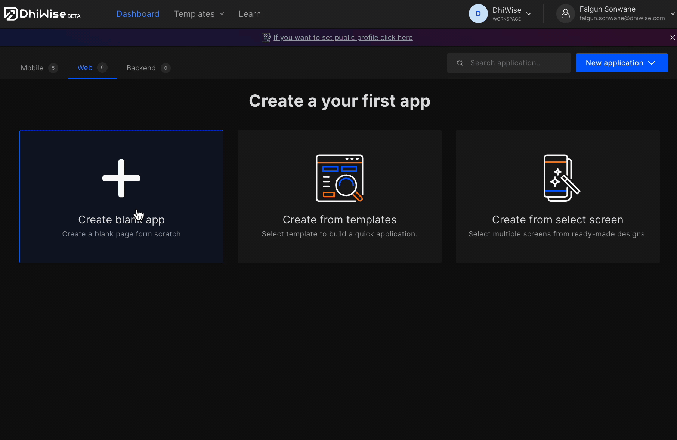
Task: Click the select screen phone wand icon
Action: (x=562, y=178)
